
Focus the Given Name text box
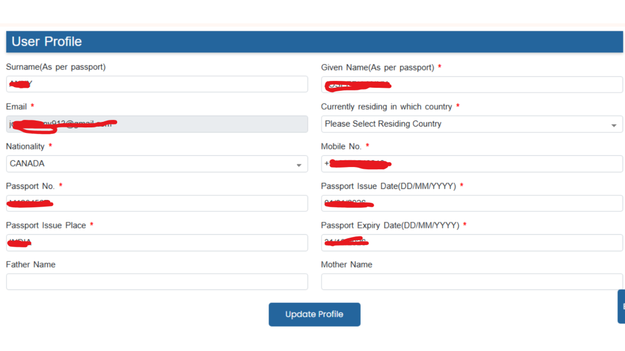(x=472, y=84)
